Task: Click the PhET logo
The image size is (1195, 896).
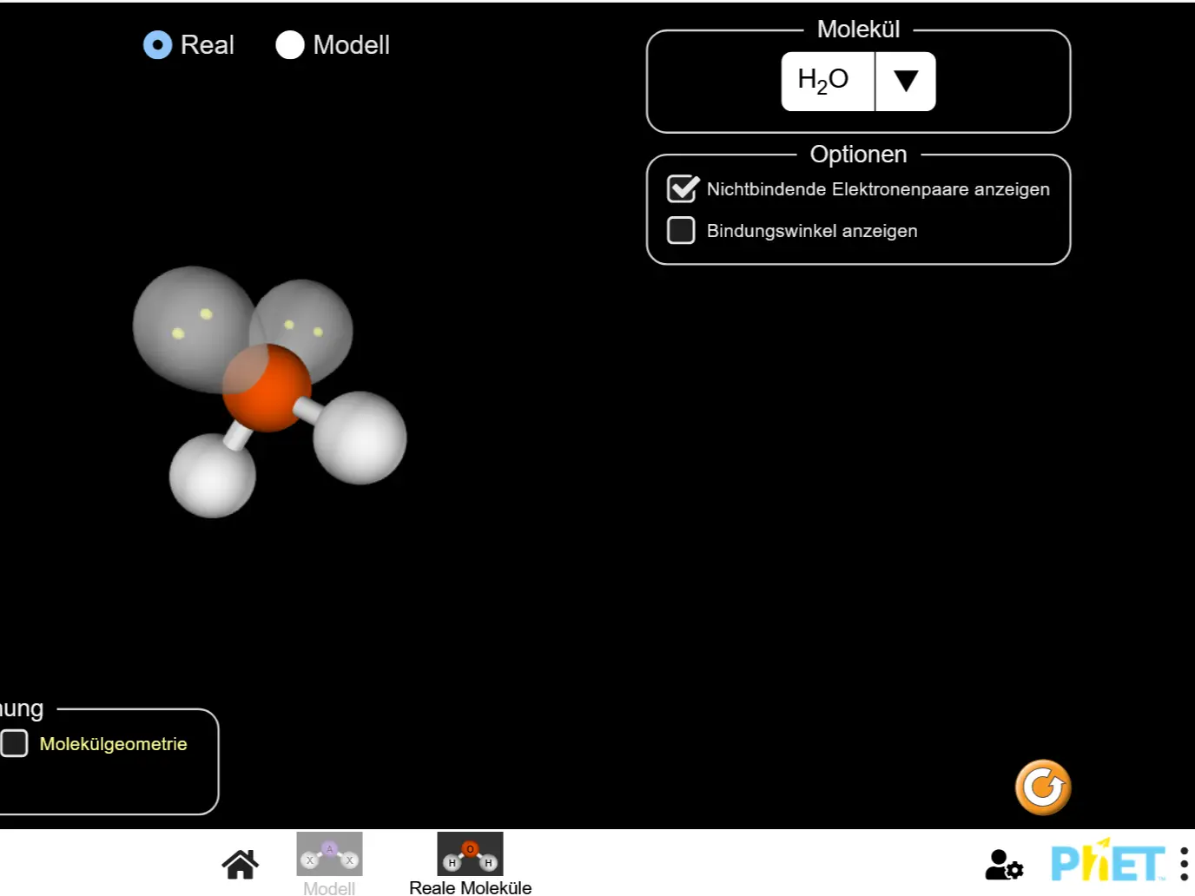Action: (1106, 862)
